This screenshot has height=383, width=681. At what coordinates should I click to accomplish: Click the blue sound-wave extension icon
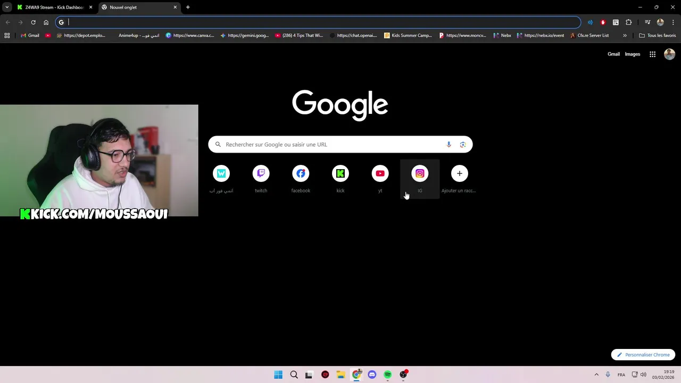(x=590, y=22)
